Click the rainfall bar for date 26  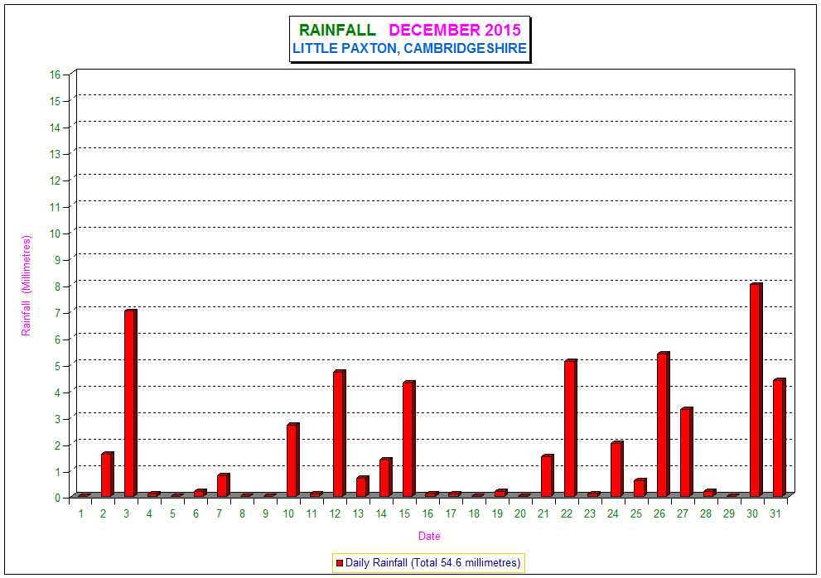[x=664, y=425]
